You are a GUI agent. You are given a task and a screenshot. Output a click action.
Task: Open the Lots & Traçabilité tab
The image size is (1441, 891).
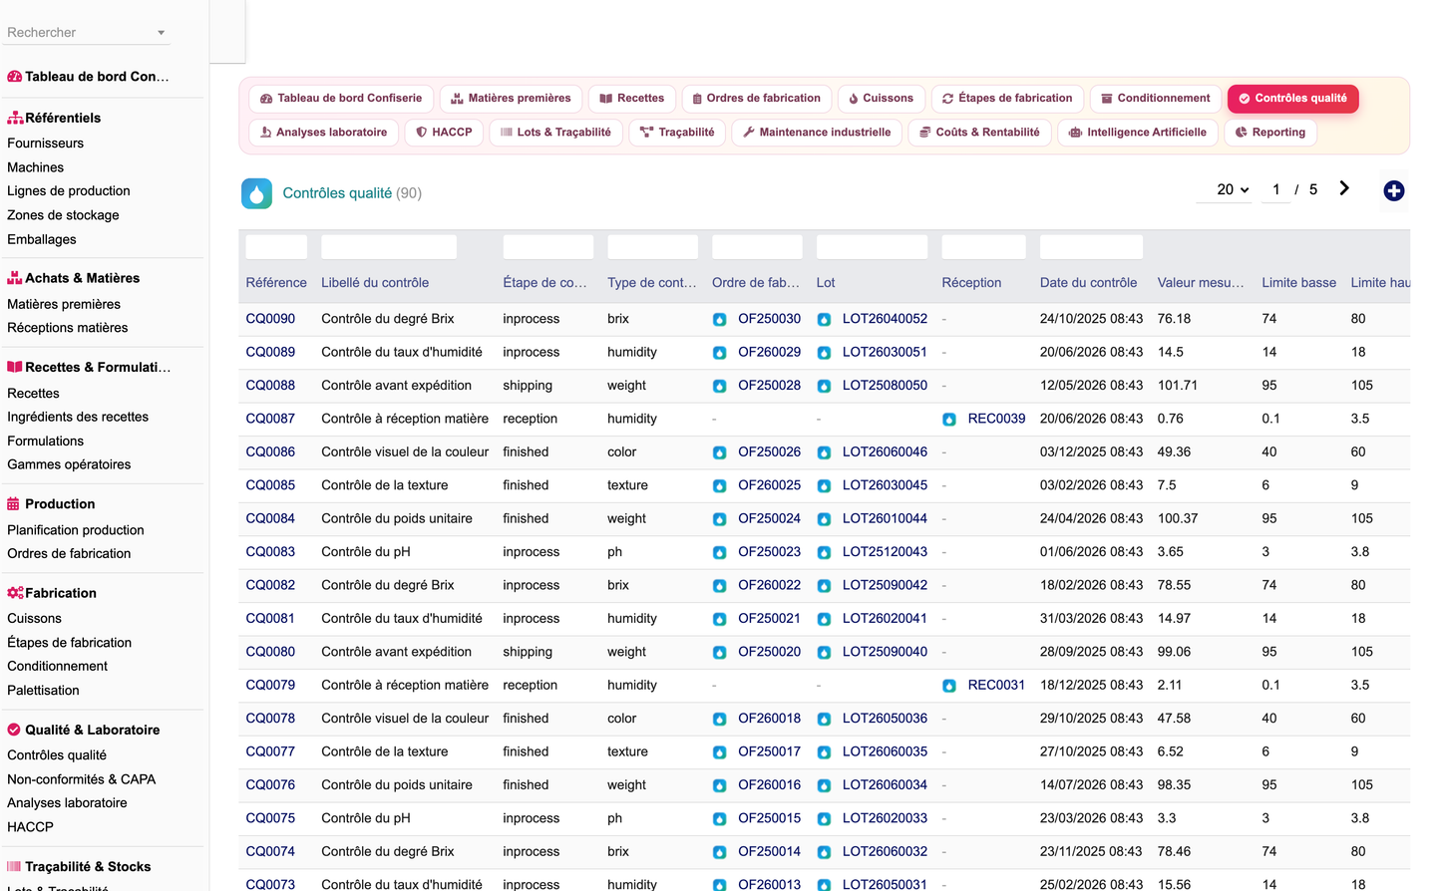[555, 133]
